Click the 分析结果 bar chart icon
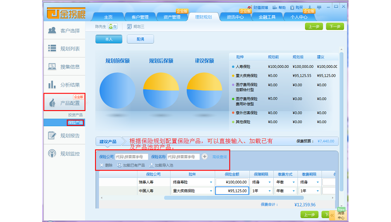 52,84
